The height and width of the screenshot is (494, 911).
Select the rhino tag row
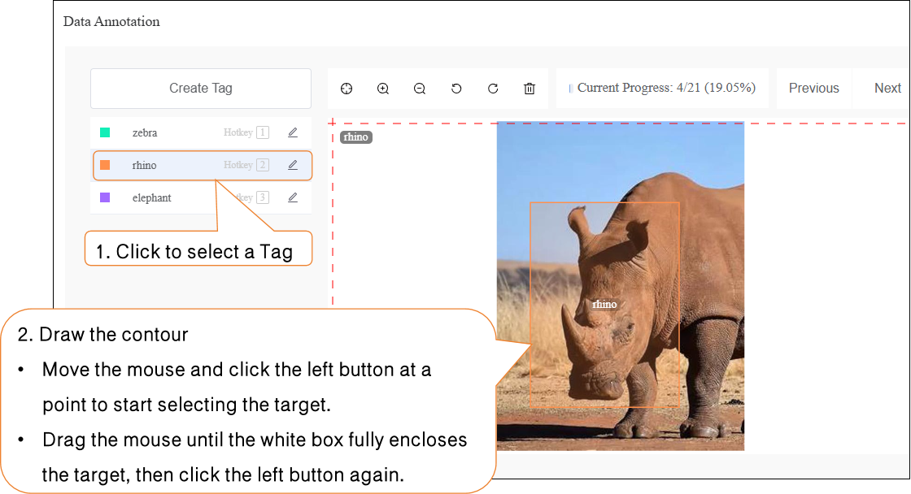(145, 165)
